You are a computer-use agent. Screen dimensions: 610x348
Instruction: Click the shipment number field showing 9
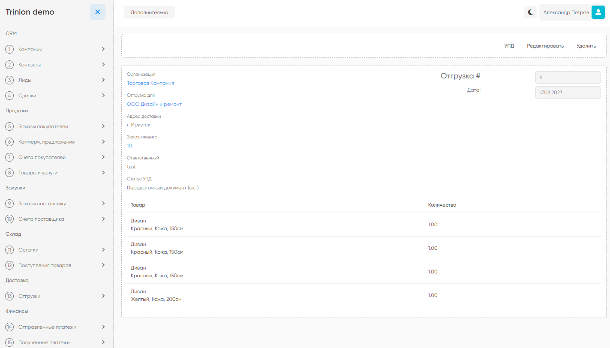click(568, 78)
